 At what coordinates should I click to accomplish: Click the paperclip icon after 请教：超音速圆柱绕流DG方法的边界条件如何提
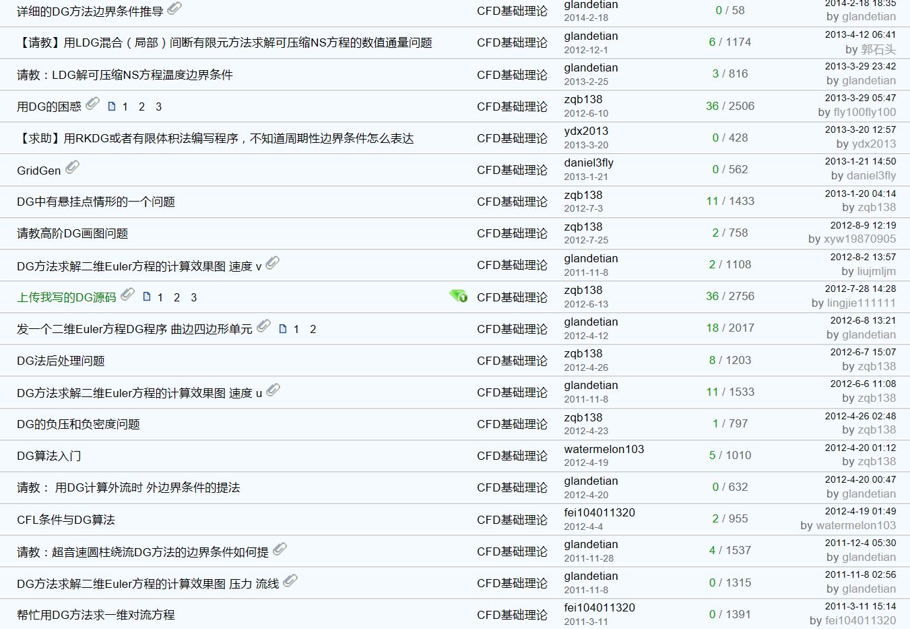click(280, 549)
